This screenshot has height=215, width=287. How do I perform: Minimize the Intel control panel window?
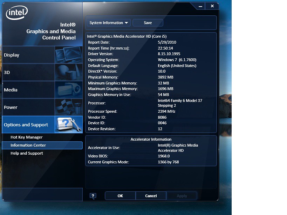(200, 6)
